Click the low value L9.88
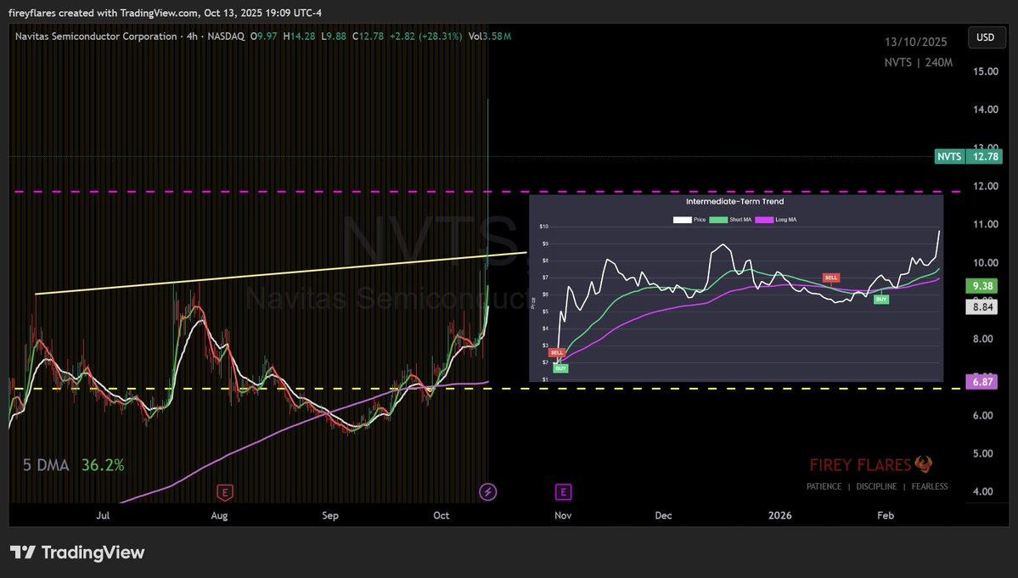This screenshot has height=578, width=1018. (334, 36)
